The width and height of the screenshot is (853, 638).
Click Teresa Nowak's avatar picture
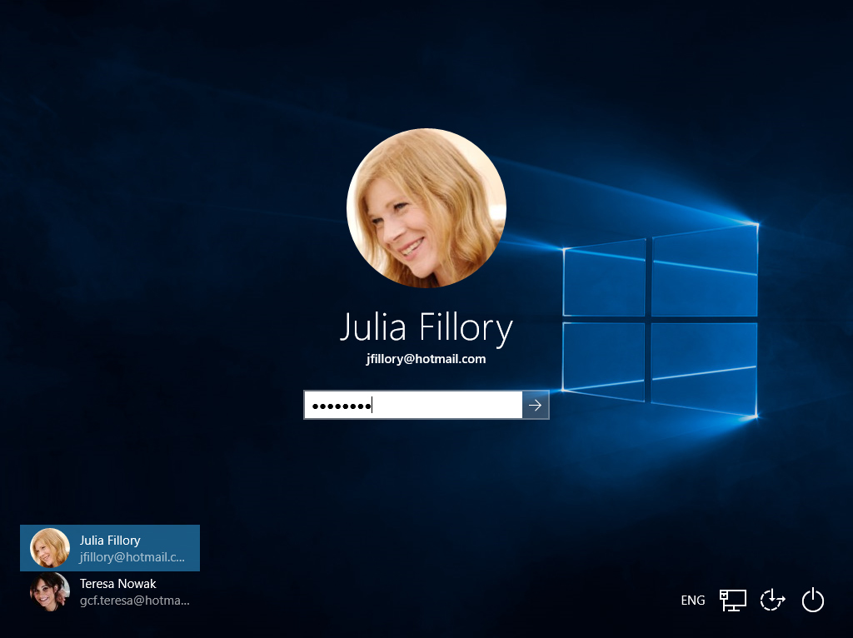(x=49, y=591)
